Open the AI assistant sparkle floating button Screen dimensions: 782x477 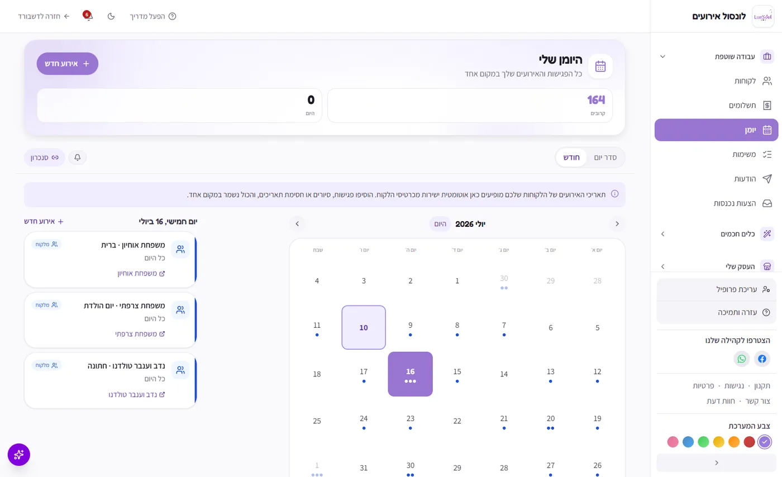click(x=19, y=455)
